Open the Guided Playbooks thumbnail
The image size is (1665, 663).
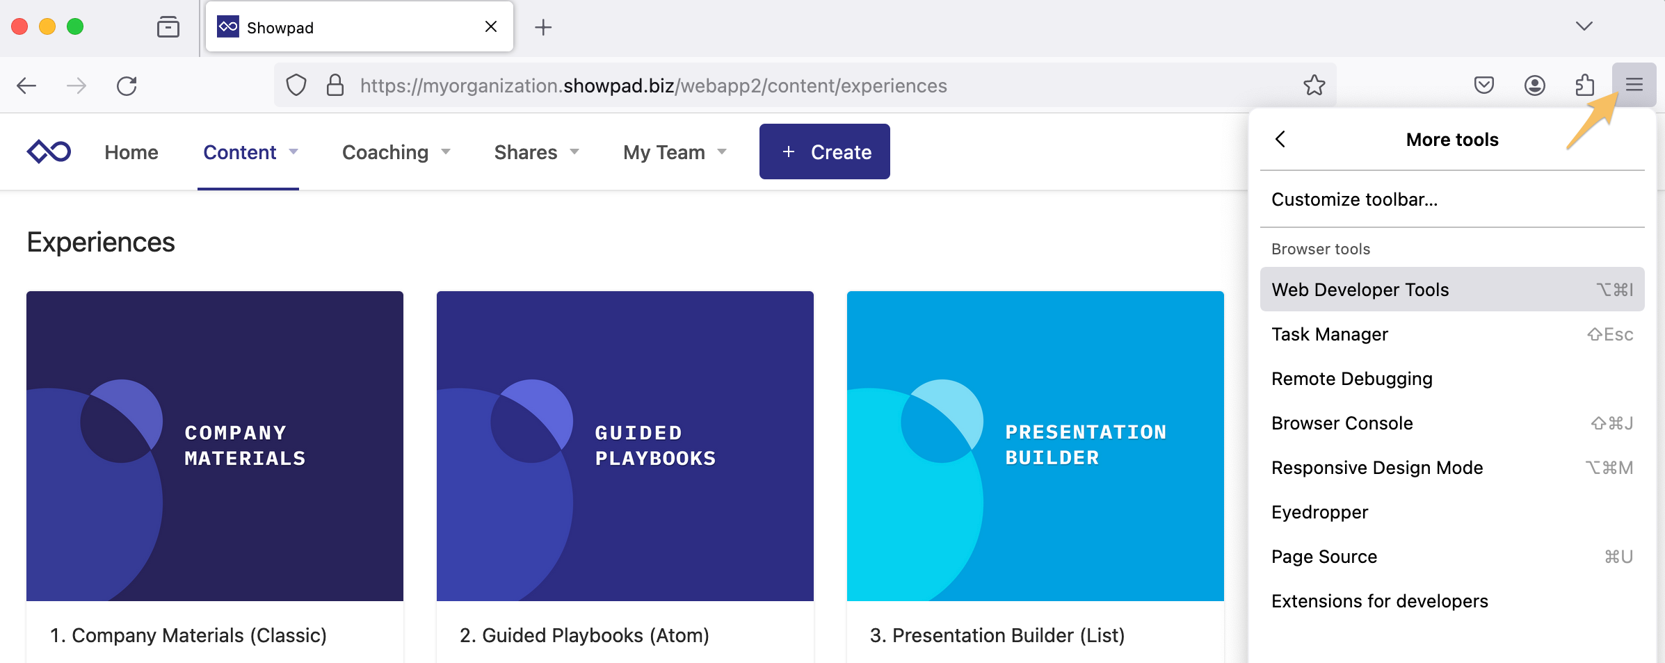(x=625, y=446)
